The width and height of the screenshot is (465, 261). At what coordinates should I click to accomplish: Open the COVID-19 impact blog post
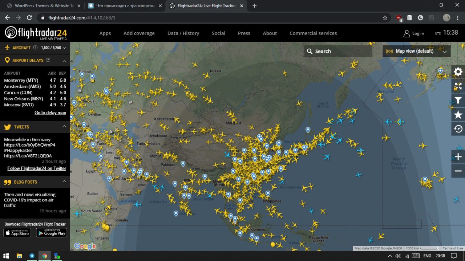[29, 200]
